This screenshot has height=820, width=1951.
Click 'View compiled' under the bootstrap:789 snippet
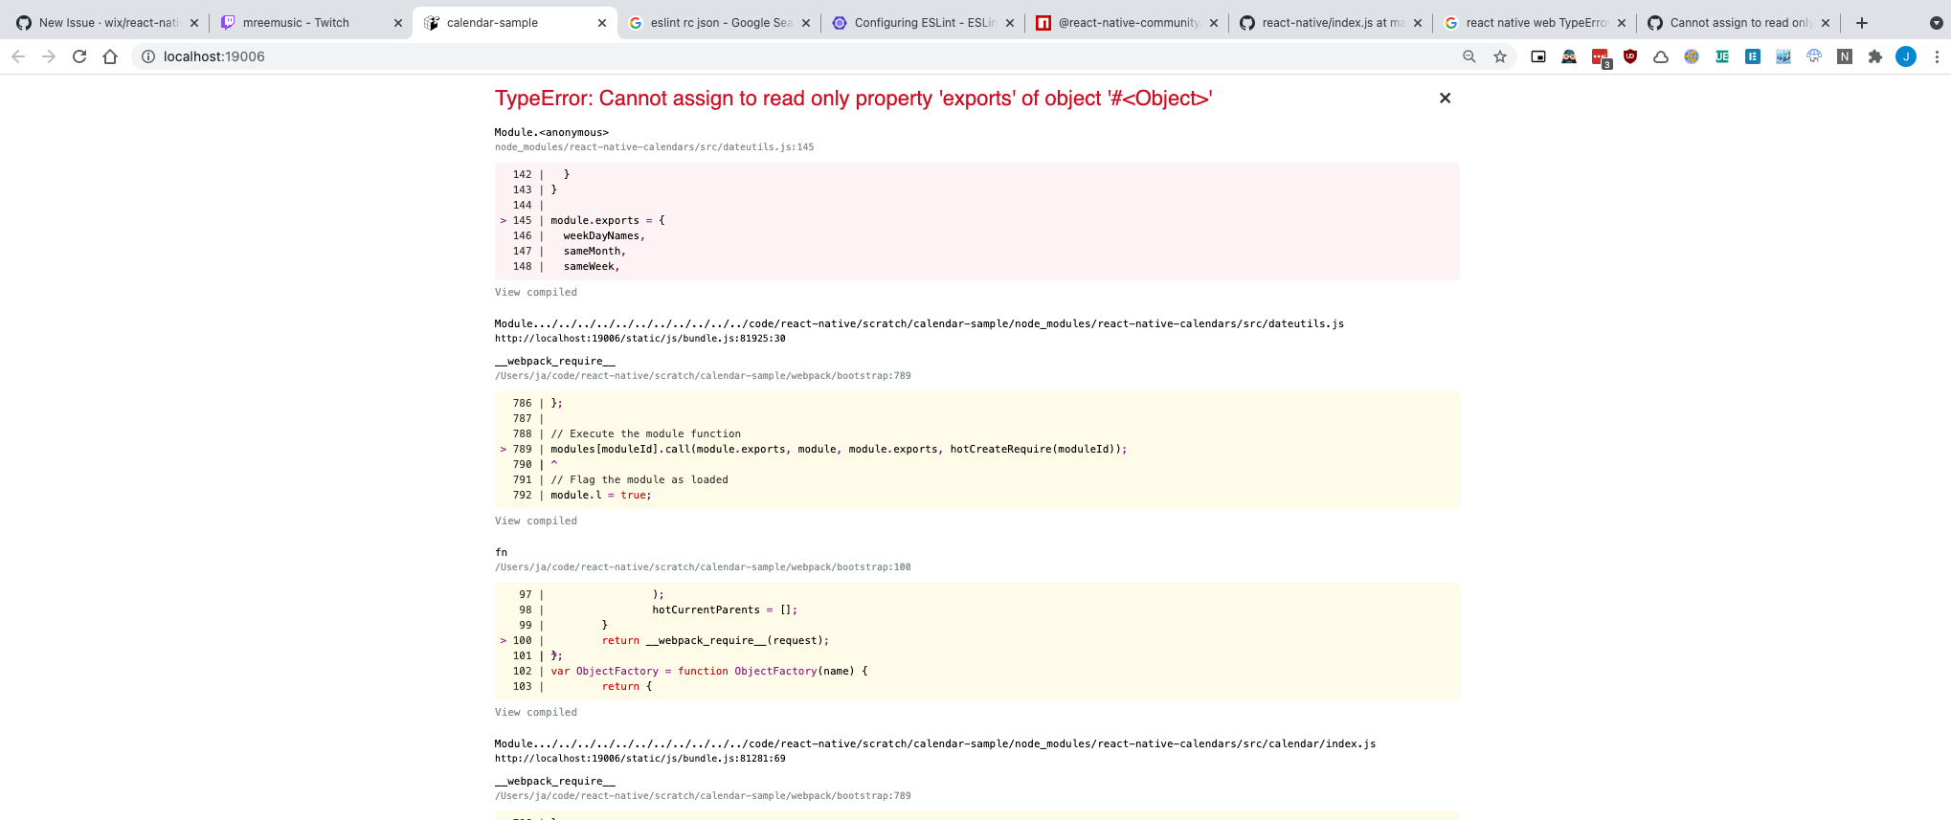coord(536,521)
